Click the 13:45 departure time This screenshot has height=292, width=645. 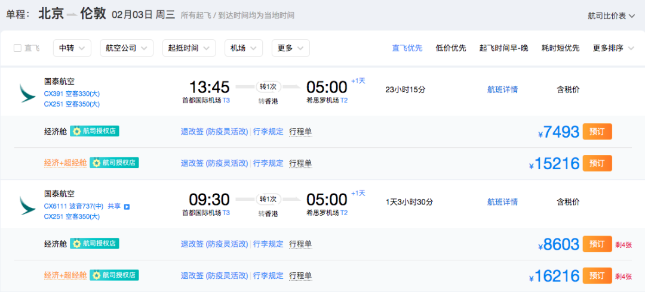pyautogui.click(x=210, y=87)
